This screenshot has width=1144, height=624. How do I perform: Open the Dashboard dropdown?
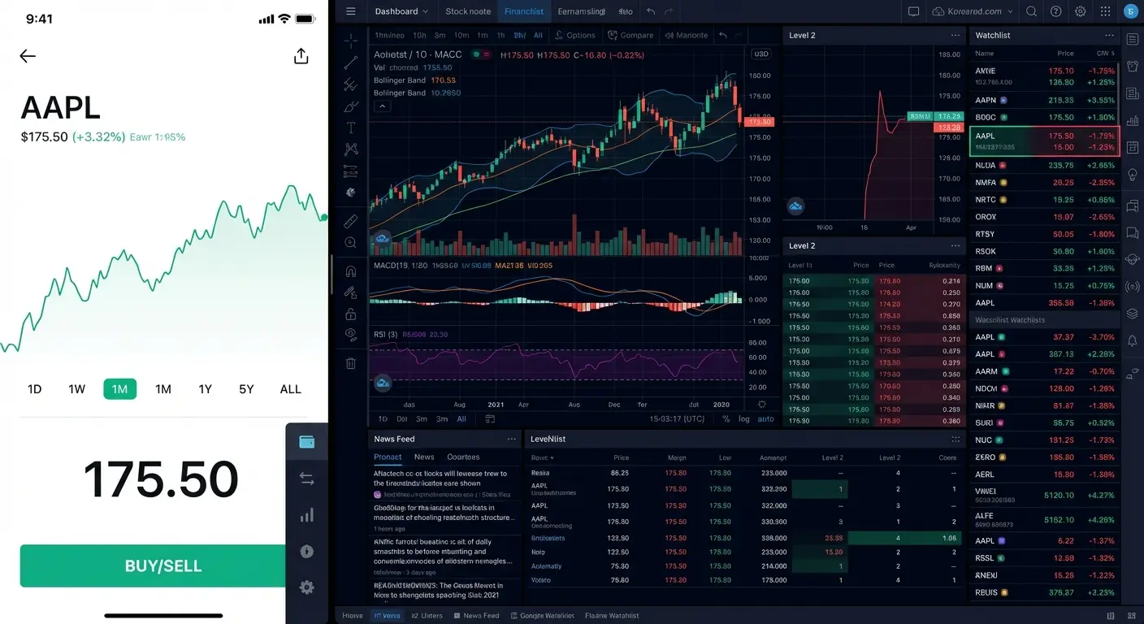[x=401, y=11]
